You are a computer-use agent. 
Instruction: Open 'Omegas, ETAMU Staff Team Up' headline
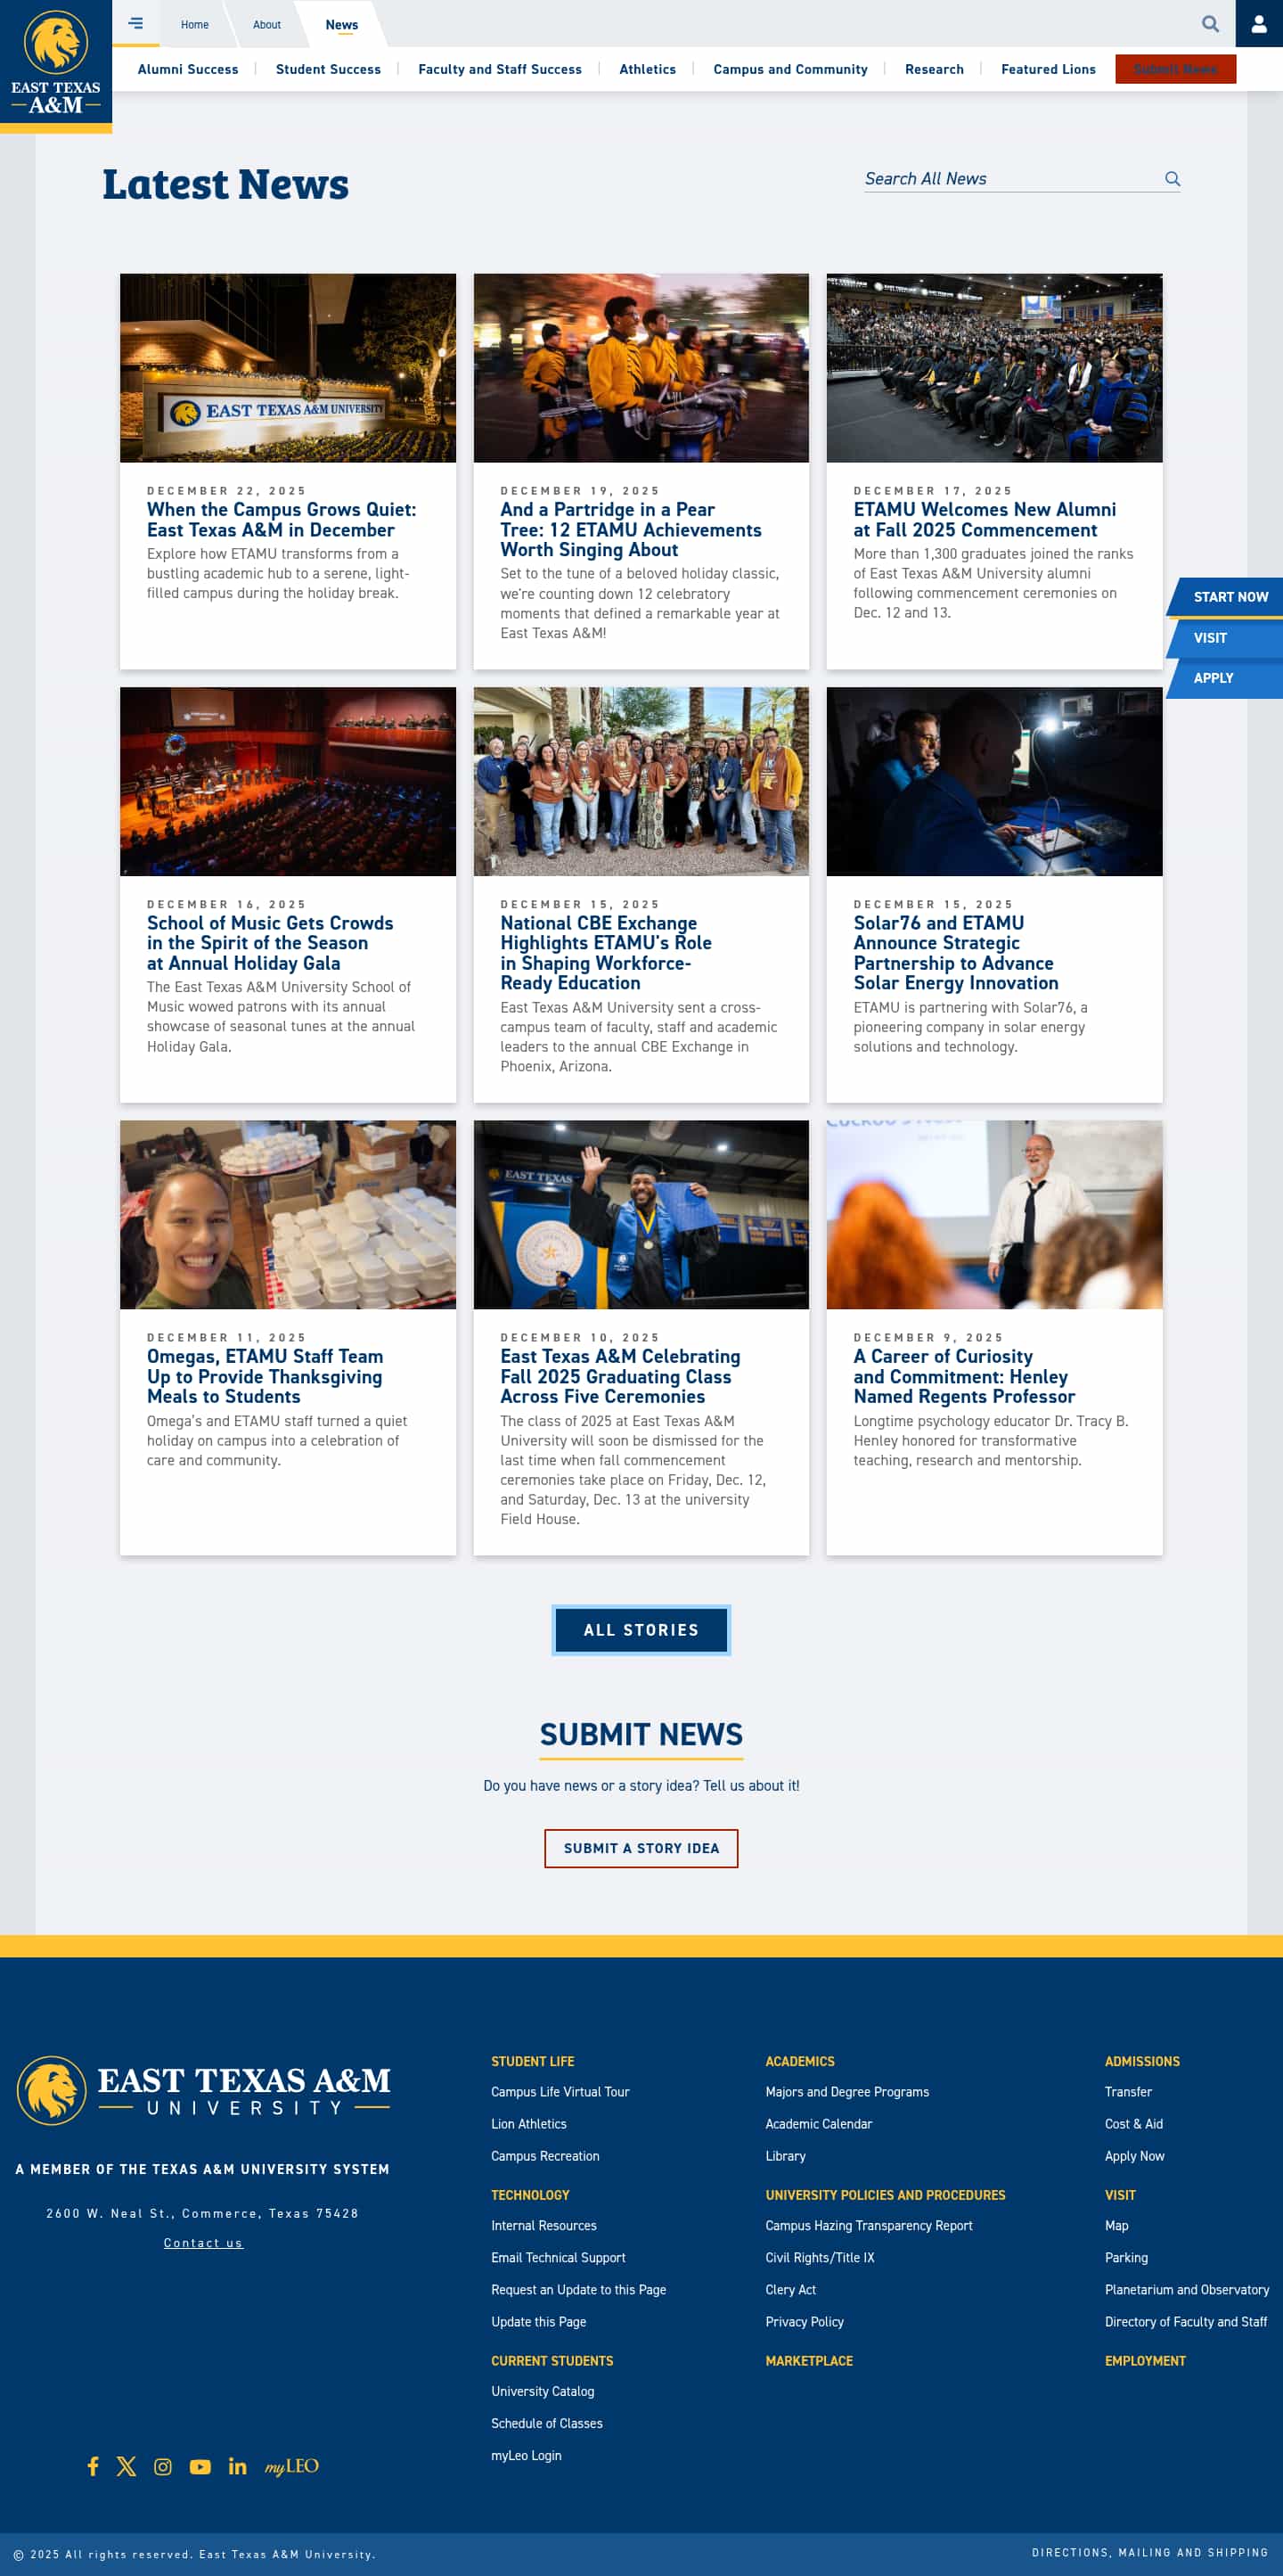coord(265,1376)
